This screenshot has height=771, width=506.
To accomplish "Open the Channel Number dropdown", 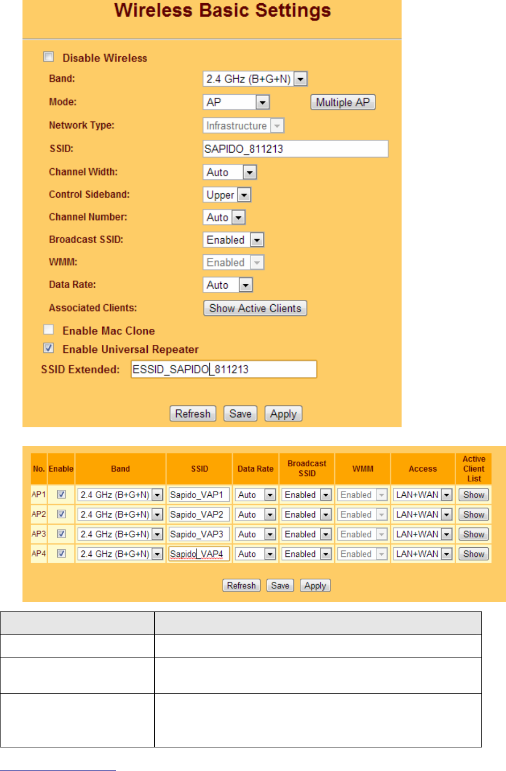I will [224, 217].
